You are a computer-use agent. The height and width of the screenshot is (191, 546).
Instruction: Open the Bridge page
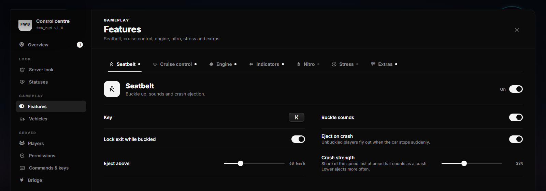pyautogui.click(x=51, y=180)
